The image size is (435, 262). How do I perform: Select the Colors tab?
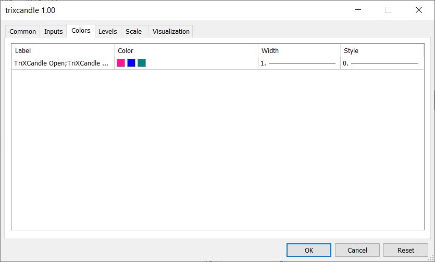point(81,31)
